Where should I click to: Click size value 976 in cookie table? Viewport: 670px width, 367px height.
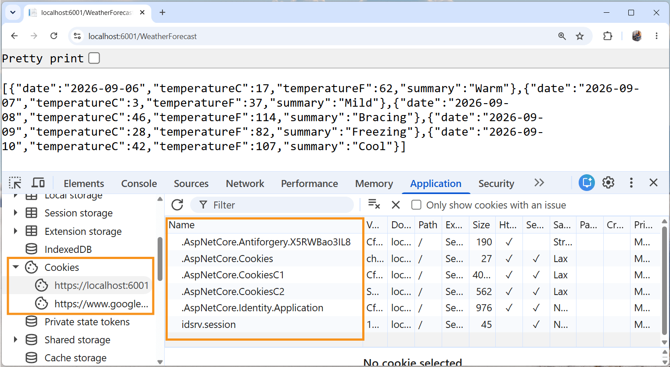click(484, 308)
